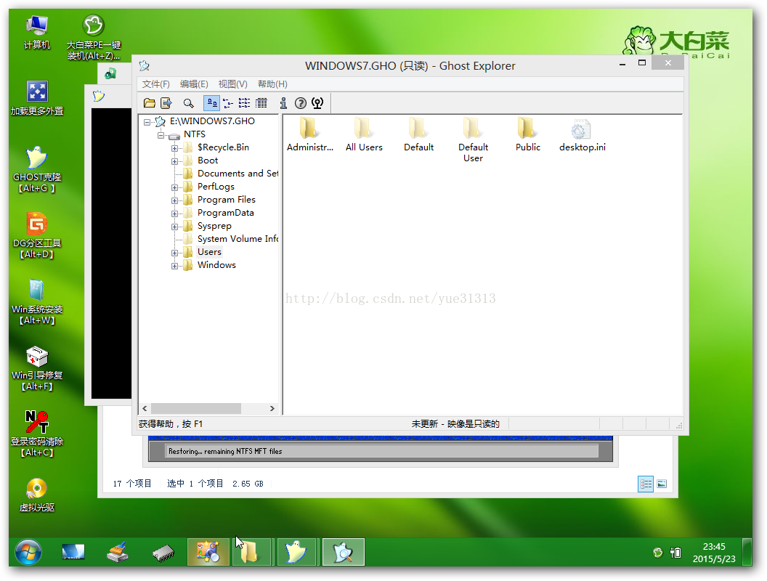Click the cabbage tray icon
The height and width of the screenshot is (581, 767).
[x=658, y=553]
